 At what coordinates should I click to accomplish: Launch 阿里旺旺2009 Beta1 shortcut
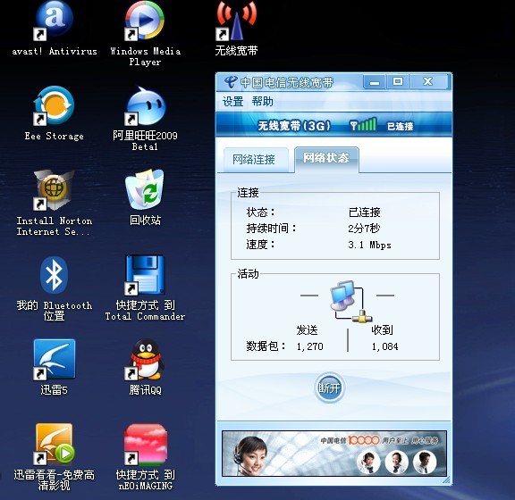coord(145,105)
